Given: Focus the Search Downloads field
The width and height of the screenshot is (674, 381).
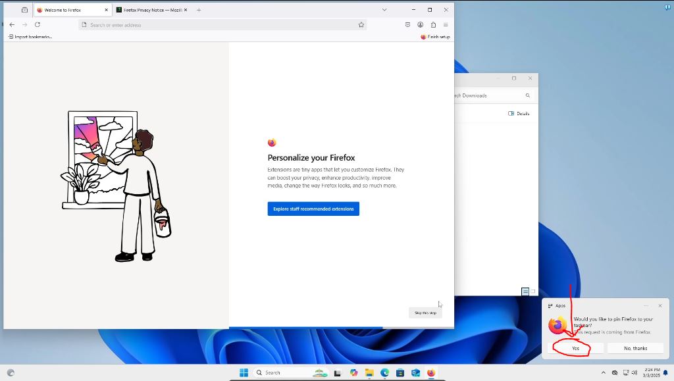Looking at the screenshot, I should [494, 95].
